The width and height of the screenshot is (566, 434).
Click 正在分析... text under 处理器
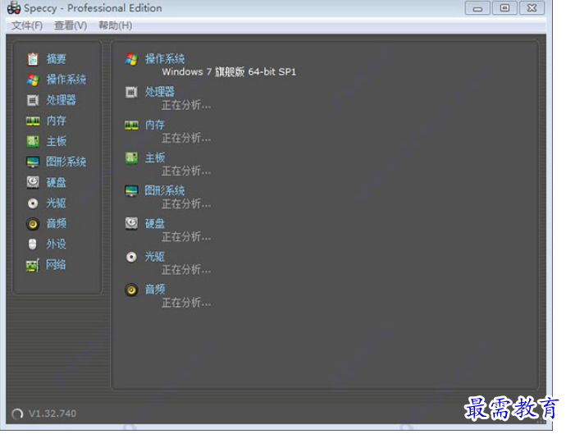click(186, 106)
